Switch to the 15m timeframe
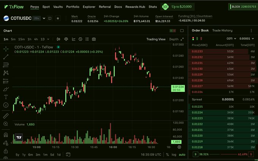 tap(22, 39)
